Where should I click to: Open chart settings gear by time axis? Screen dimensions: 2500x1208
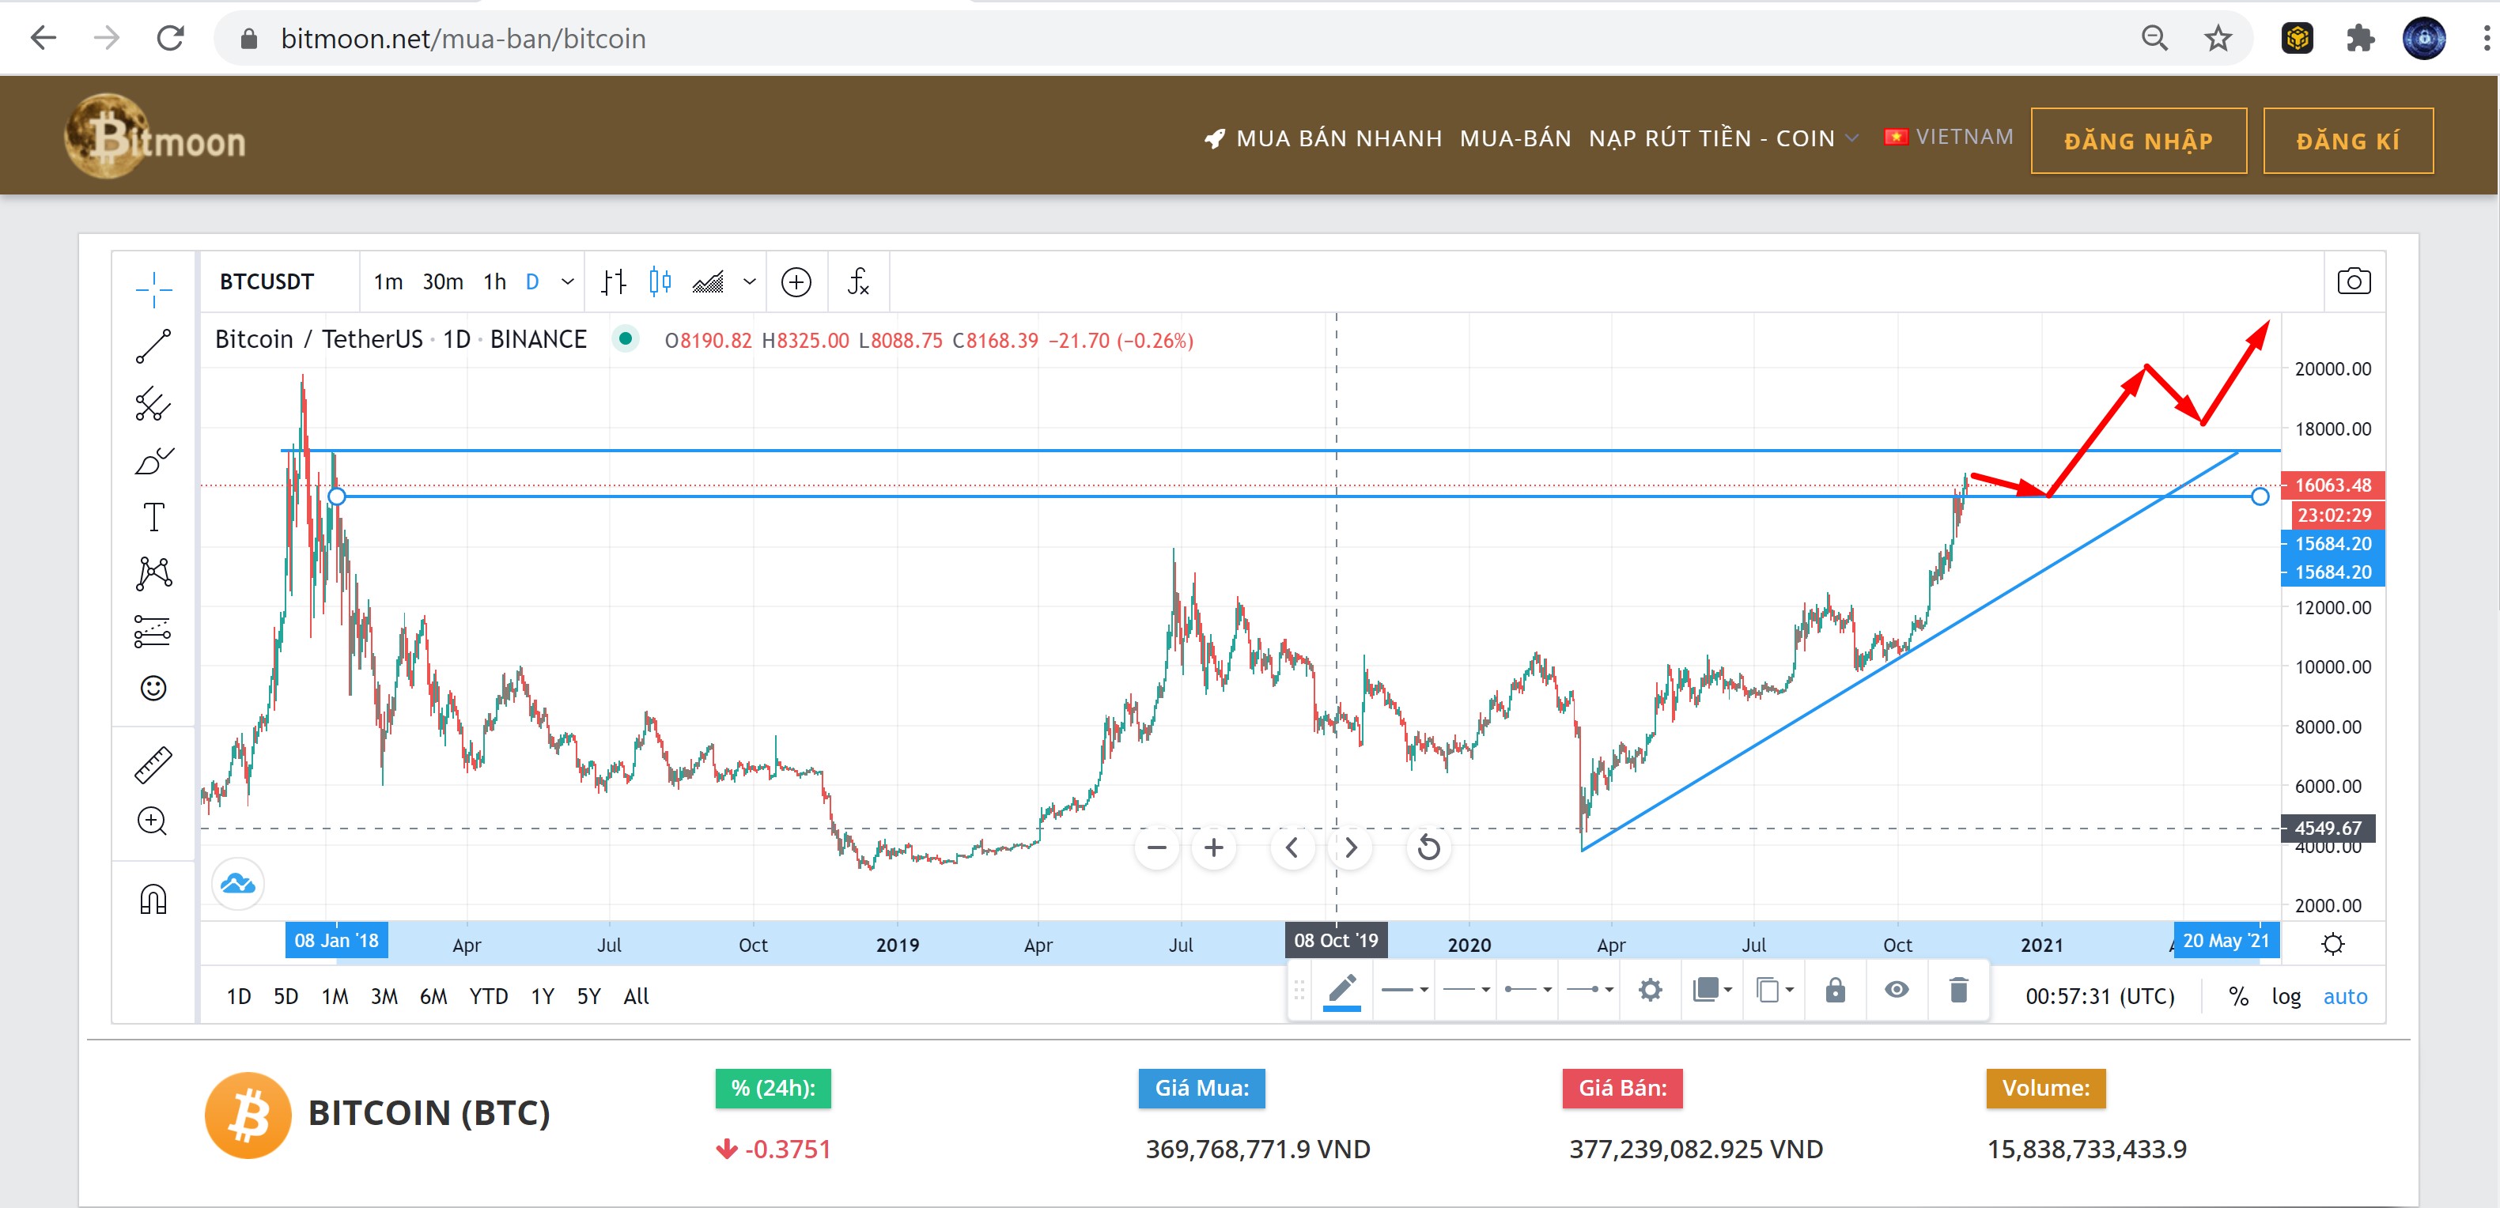point(2333,943)
